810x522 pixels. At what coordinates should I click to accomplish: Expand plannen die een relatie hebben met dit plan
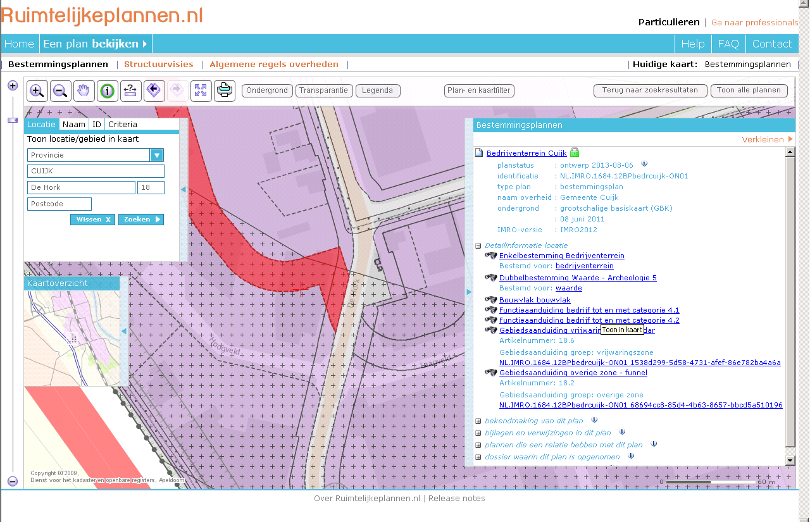point(478,445)
